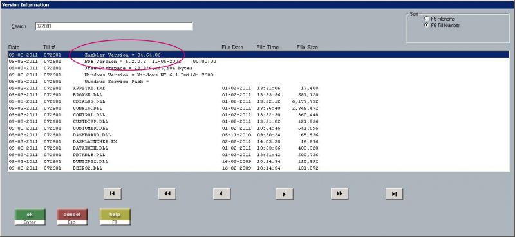
Task: Click the File Time column header
Action: (267, 47)
